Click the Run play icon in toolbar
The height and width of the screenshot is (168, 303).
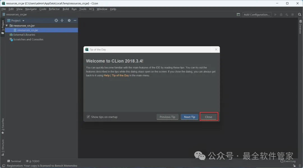pyautogui.click(x=276, y=15)
